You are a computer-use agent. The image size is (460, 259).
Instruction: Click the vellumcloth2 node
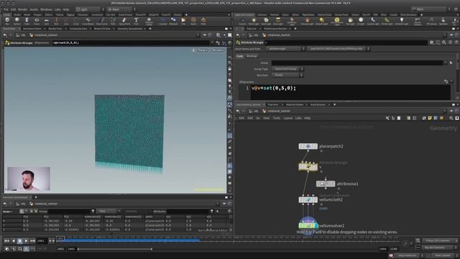(x=308, y=200)
